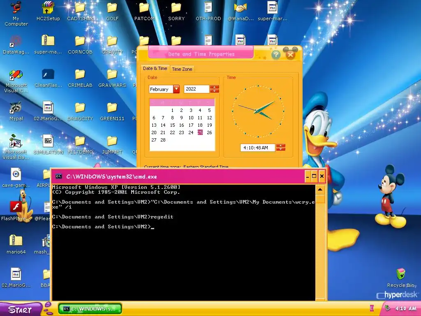Maximize the cmd.exe window

tap(314, 176)
